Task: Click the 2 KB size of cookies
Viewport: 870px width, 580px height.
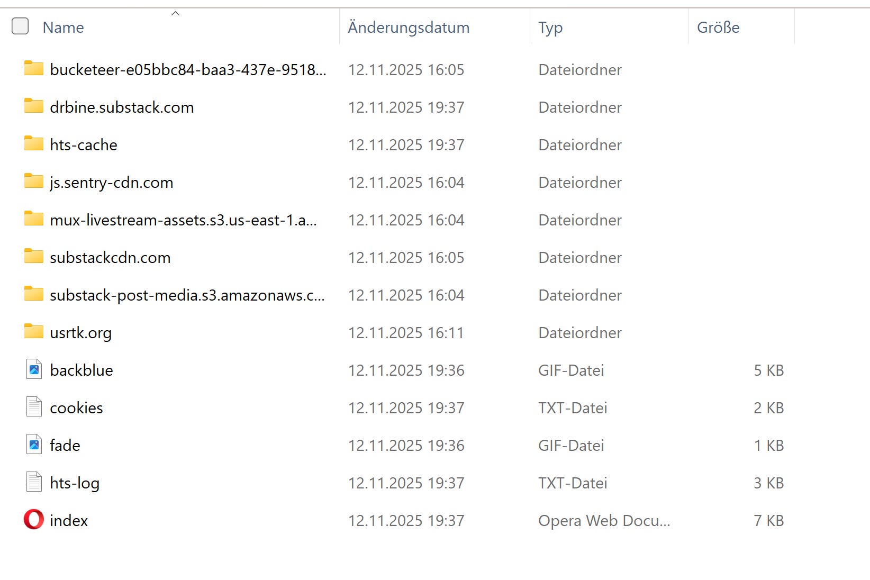Action: pos(769,408)
